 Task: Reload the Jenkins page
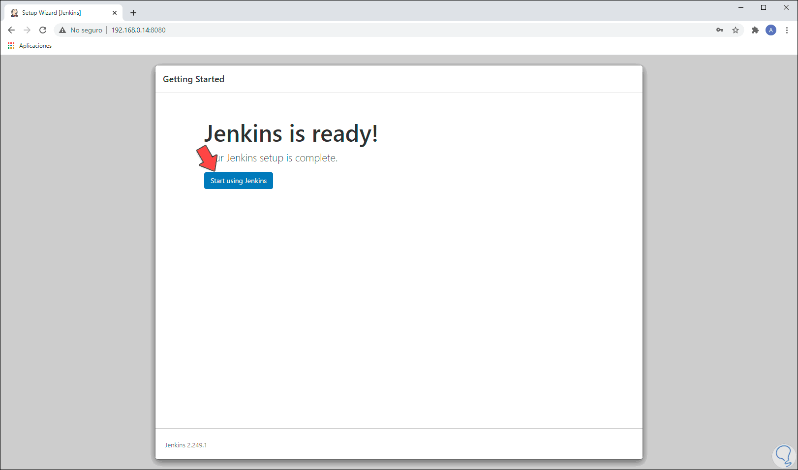point(43,30)
